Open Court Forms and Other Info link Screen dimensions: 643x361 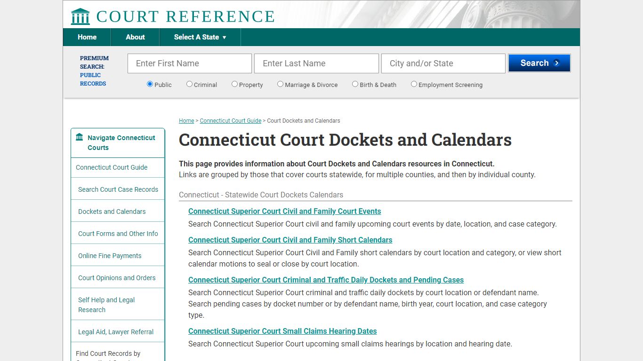point(118,234)
